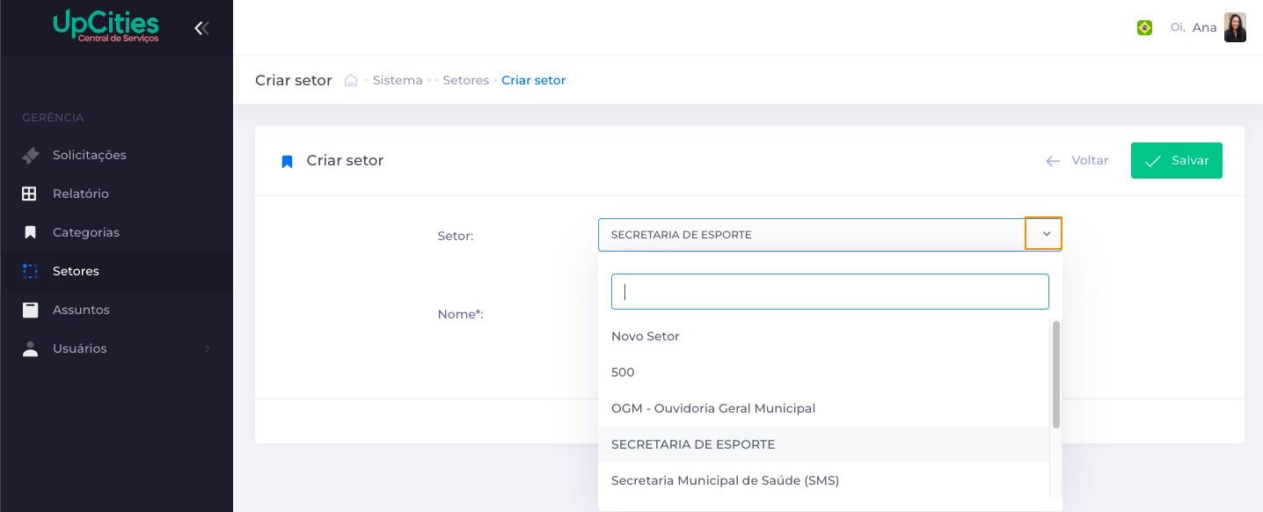This screenshot has height=512, width=1263.
Task: Click the Setores dashed-square icon
Action: click(x=30, y=271)
